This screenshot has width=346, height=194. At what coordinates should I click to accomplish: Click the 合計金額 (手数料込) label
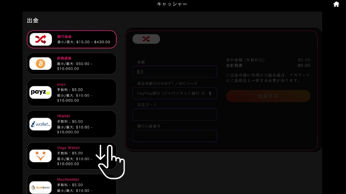click(245, 60)
